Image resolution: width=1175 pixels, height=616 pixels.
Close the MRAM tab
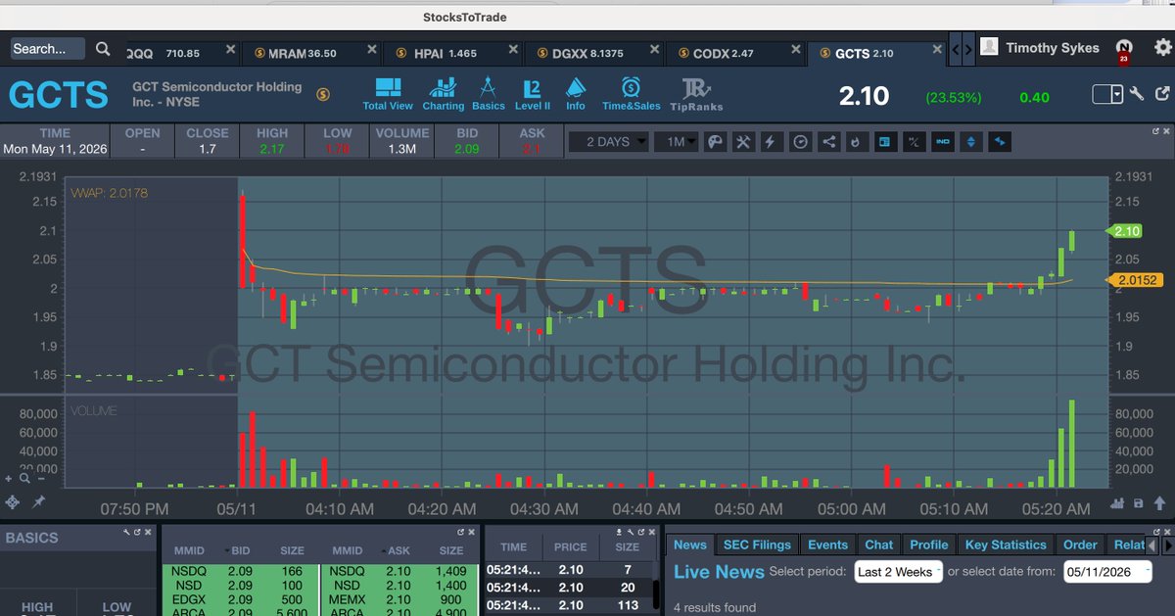370,49
